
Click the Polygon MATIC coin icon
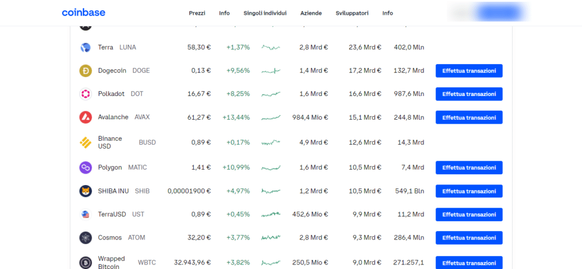click(x=85, y=167)
